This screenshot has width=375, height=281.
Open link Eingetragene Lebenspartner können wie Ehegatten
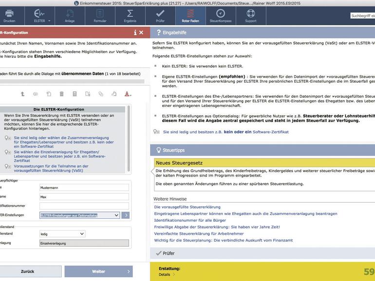[245, 214]
